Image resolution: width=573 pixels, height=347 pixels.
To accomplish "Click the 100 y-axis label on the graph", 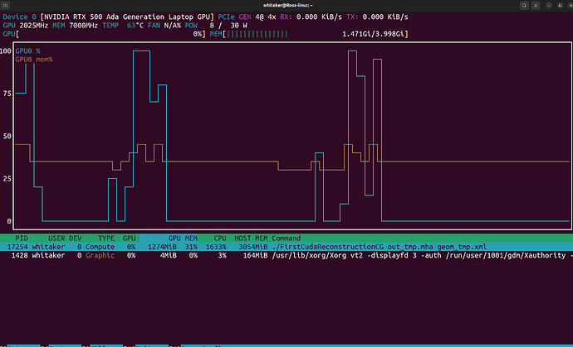I will pyautogui.click(x=6, y=51).
